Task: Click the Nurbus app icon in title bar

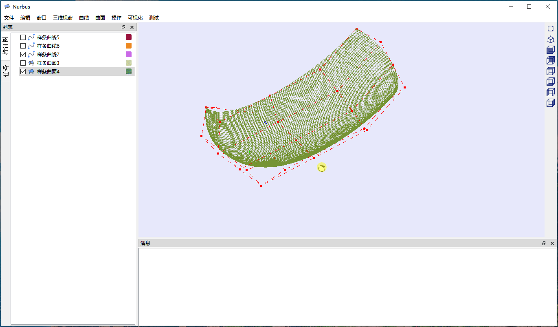Action: tap(7, 7)
